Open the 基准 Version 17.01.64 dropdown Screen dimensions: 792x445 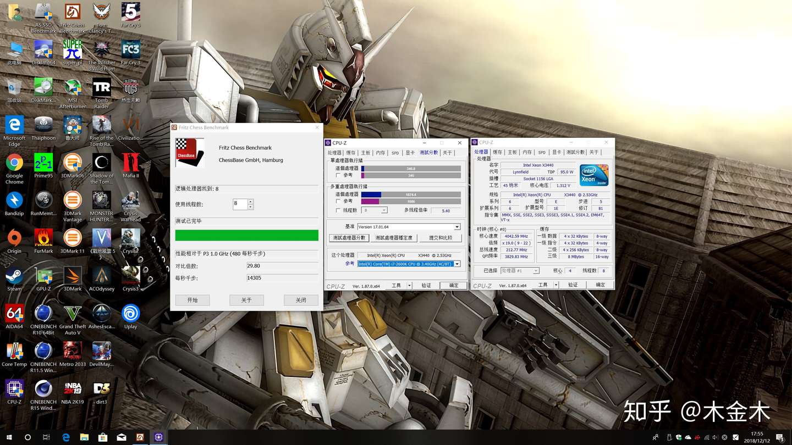pyautogui.click(x=457, y=227)
